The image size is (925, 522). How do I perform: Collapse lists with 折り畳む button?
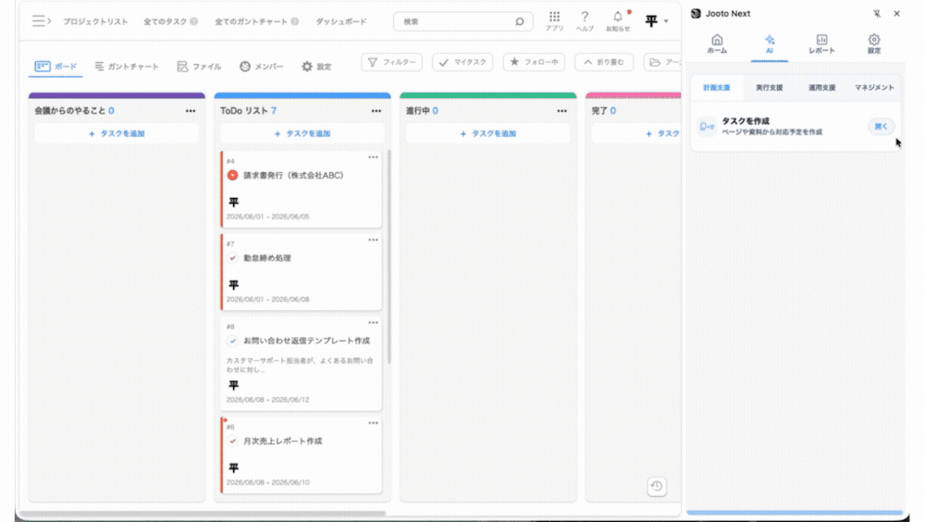[604, 62]
